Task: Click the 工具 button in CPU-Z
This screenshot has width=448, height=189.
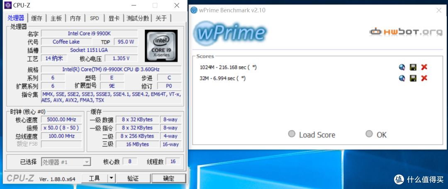Action: [x=94, y=178]
